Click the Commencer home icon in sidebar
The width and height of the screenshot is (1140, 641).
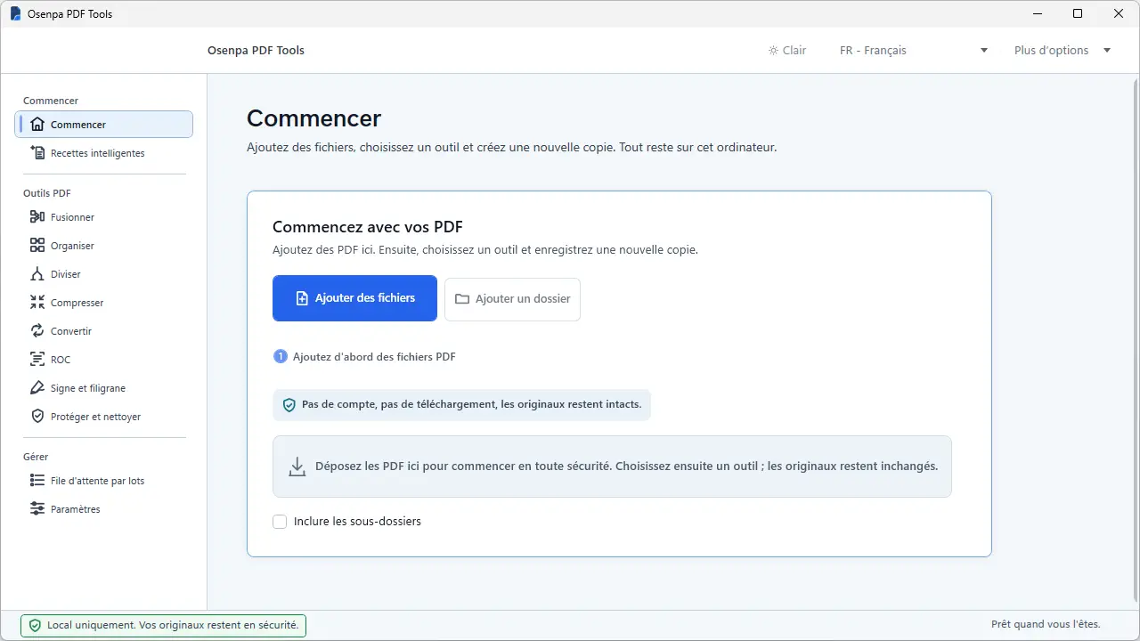tap(37, 125)
